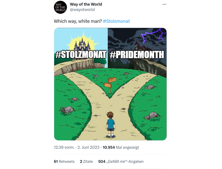Viewport: 222px width, 169px height.
Task: Show the 2 Zitate quote tweets
Action: [86, 161]
